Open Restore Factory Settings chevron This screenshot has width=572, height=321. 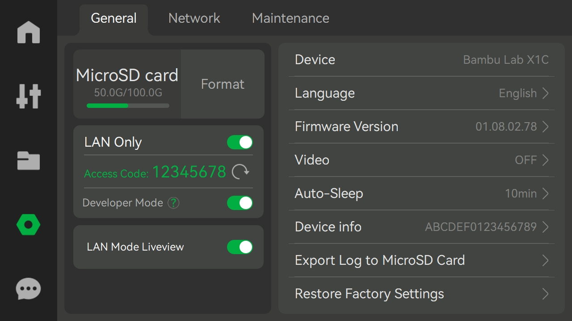pyautogui.click(x=546, y=294)
